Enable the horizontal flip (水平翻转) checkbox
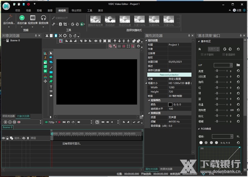The height and width of the screenshot is (177, 248). [203, 55]
